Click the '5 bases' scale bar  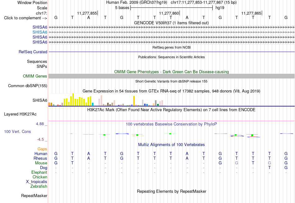[x=171, y=8]
